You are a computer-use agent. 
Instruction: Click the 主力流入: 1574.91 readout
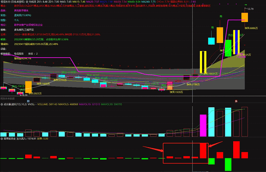(26, 139)
